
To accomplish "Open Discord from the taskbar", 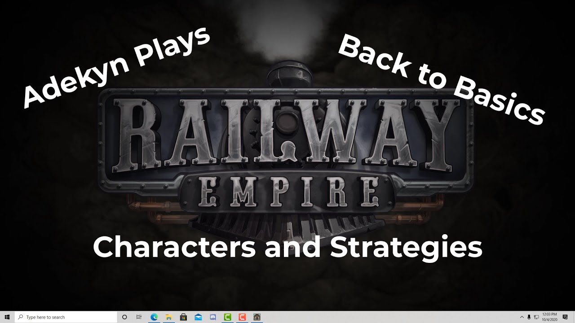I will click(x=213, y=317).
